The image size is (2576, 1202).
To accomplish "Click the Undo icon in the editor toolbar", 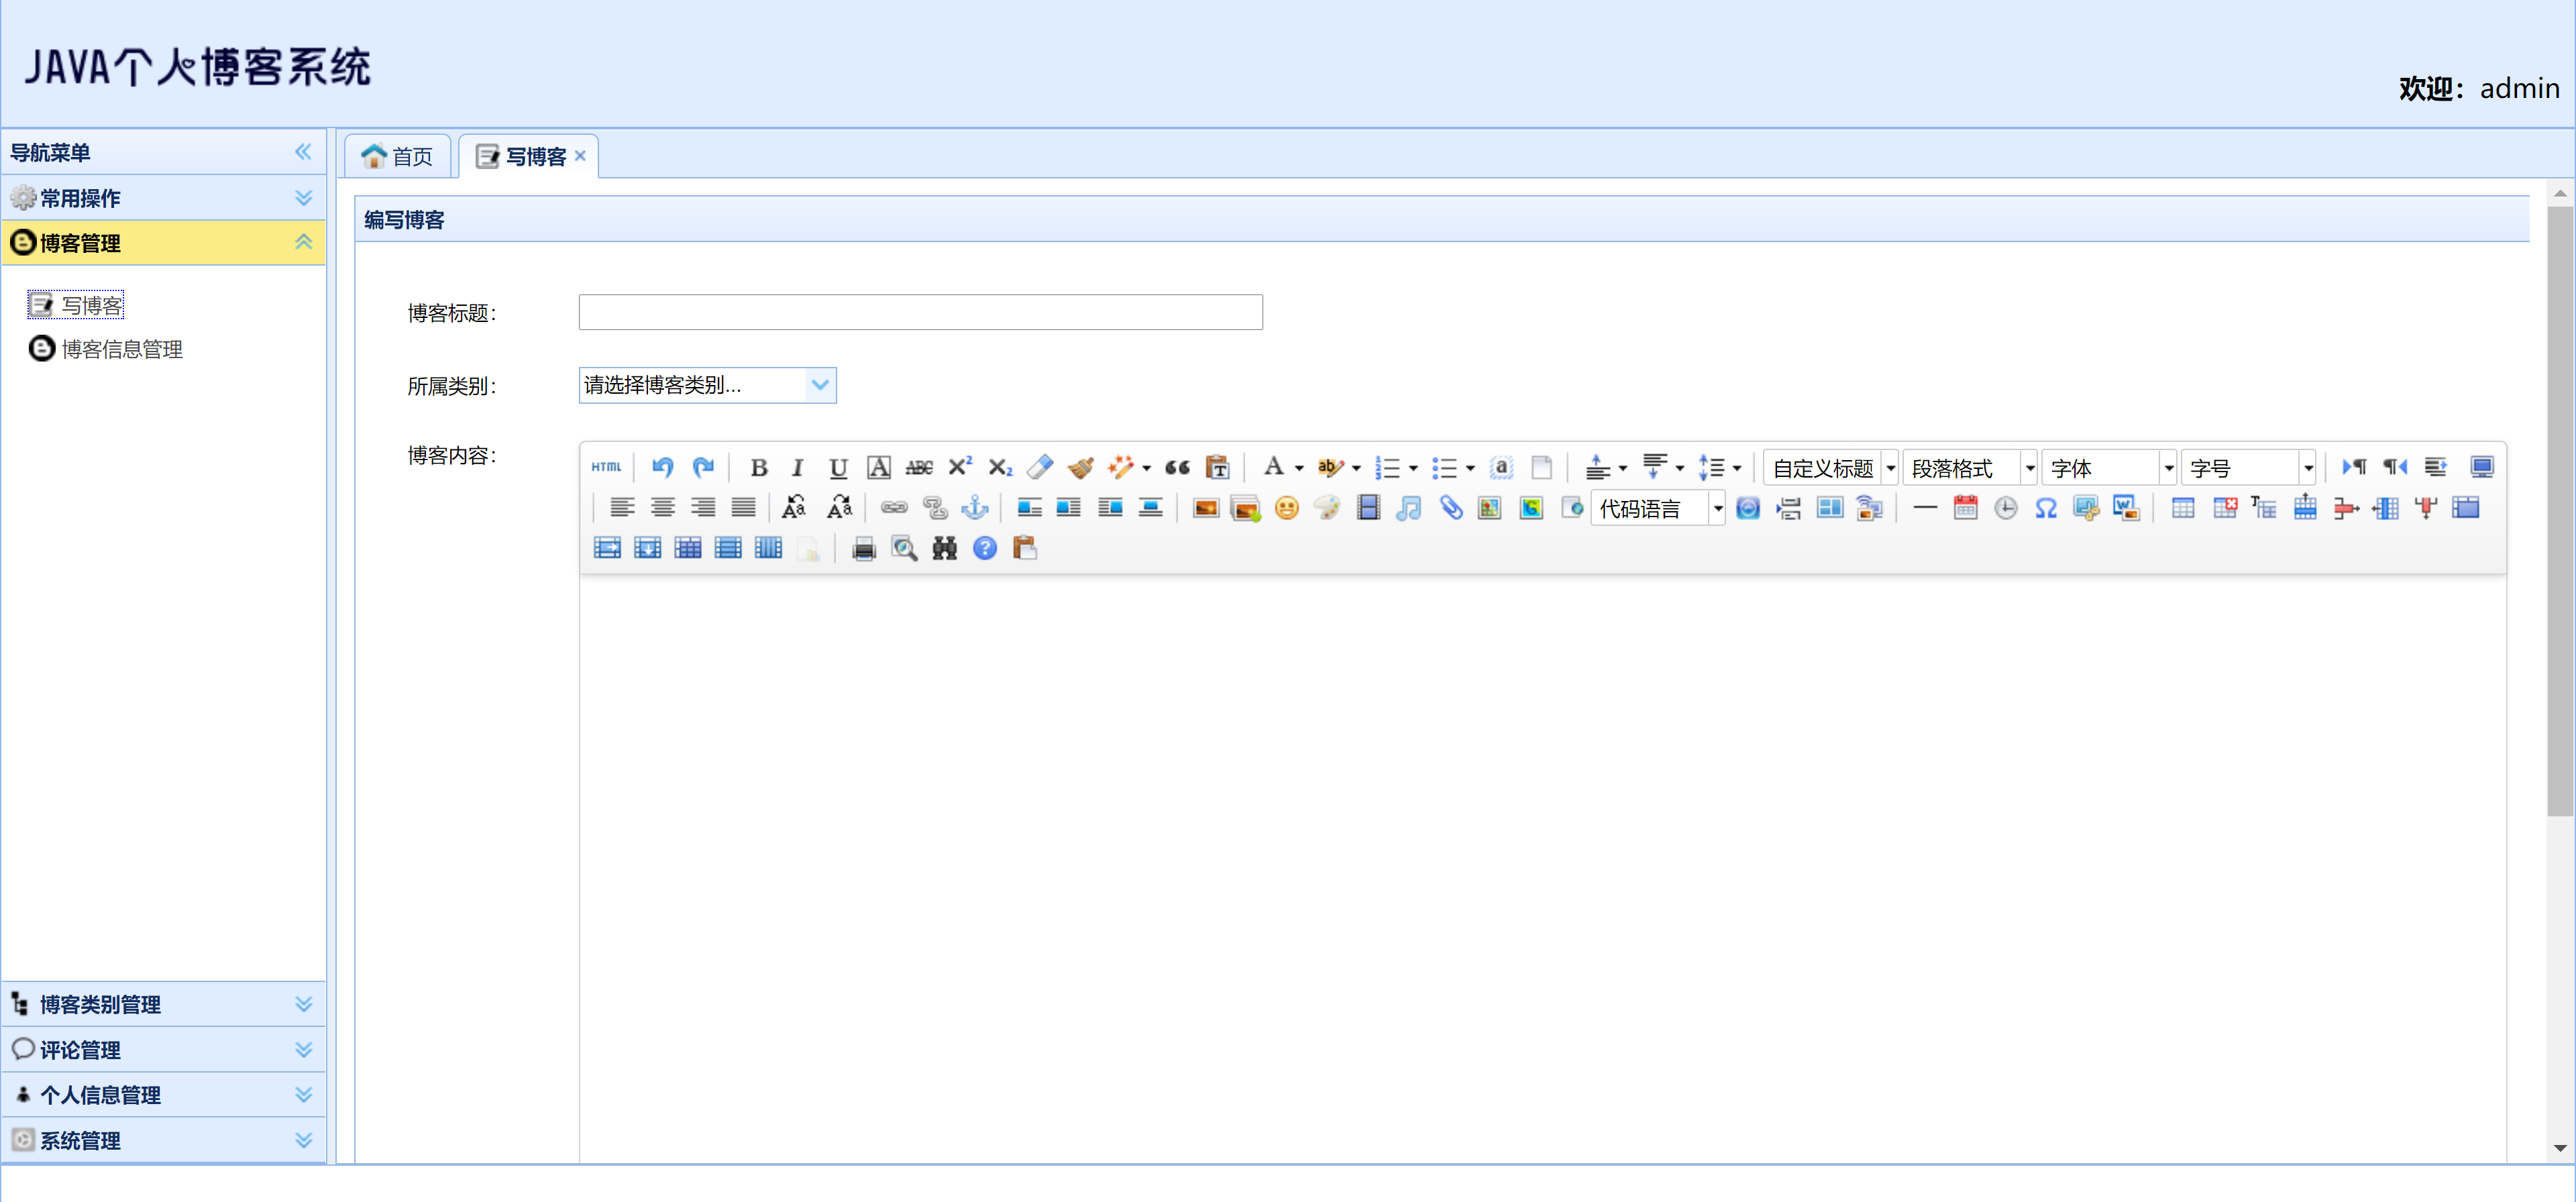I will click(662, 467).
